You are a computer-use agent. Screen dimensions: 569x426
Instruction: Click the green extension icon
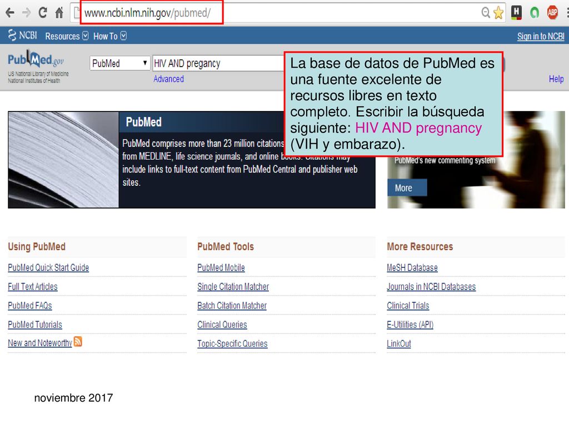pyautogui.click(x=534, y=13)
